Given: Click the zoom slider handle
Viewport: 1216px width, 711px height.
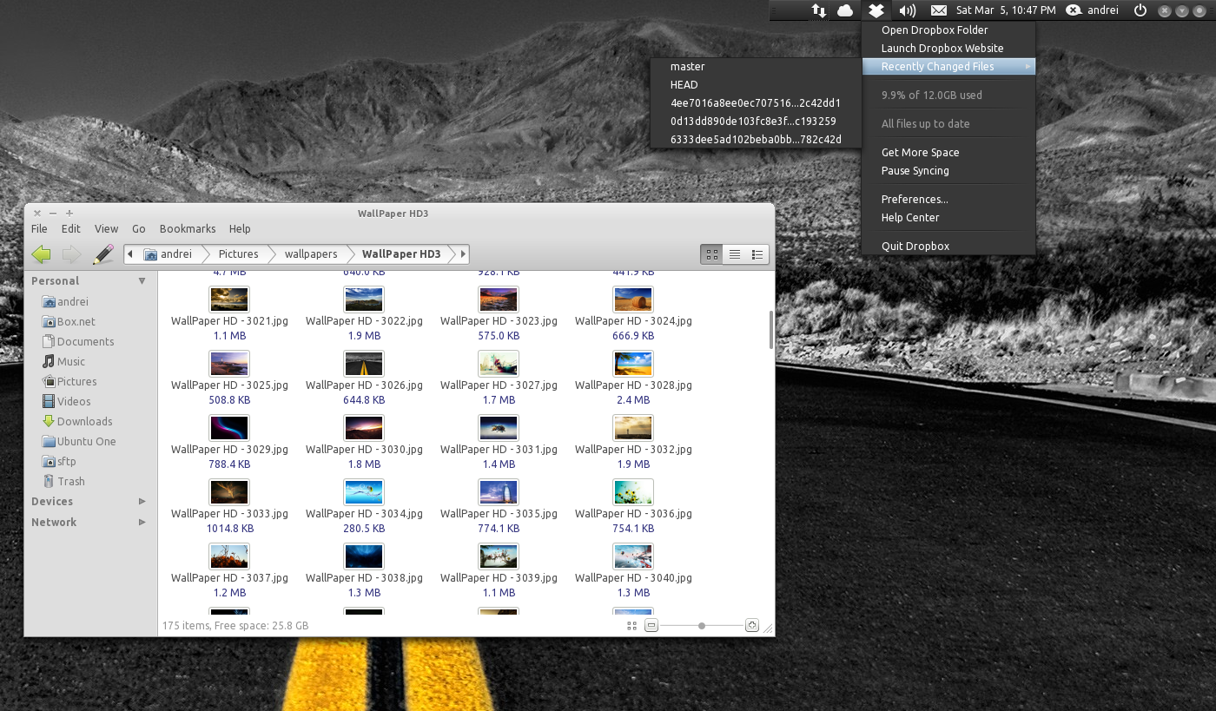Looking at the screenshot, I should [x=702, y=626].
